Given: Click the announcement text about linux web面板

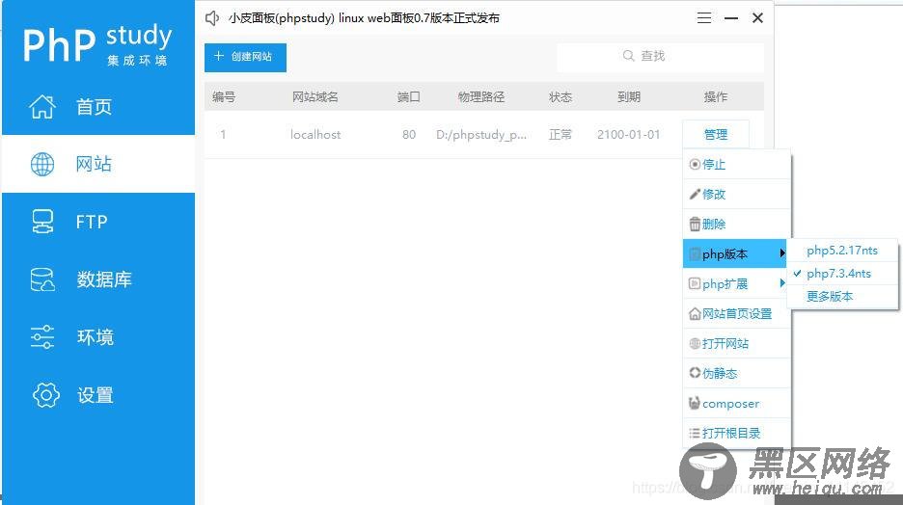Looking at the screenshot, I should [364, 18].
